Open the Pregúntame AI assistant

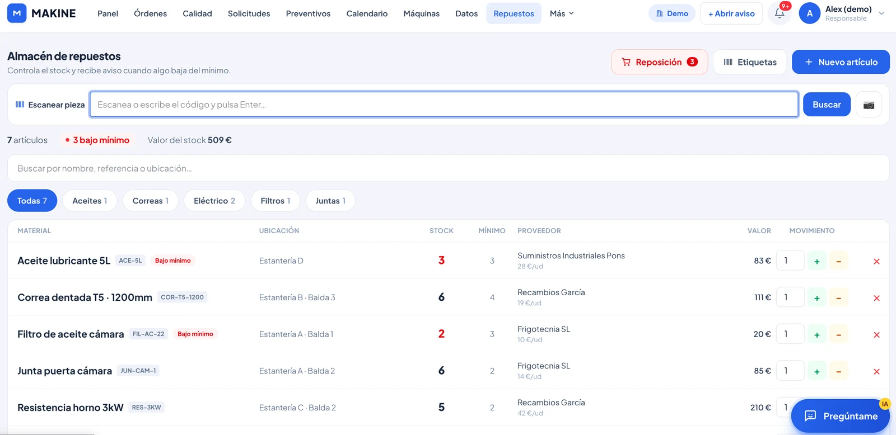point(841,416)
